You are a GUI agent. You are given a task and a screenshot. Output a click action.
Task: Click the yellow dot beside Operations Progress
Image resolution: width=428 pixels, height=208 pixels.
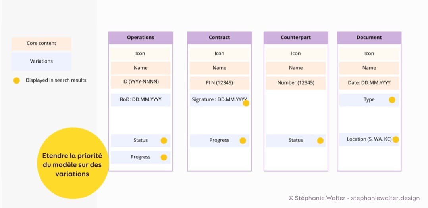pyautogui.click(x=164, y=157)
